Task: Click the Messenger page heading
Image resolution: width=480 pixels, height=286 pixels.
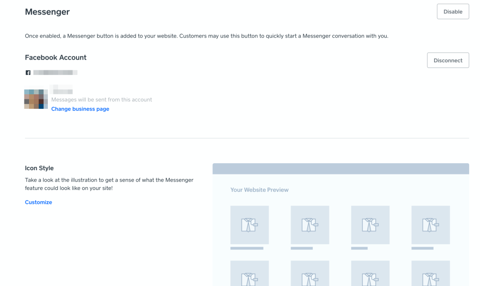Action: coord(47,12)
